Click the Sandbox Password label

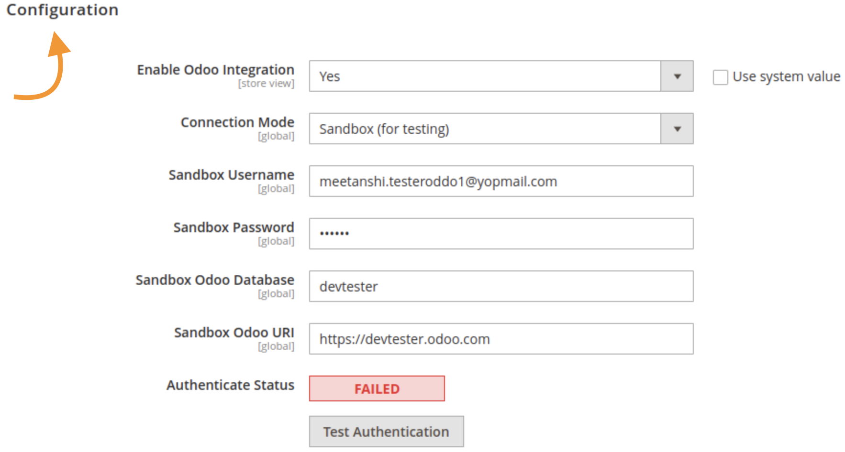(x=233, y=227)
